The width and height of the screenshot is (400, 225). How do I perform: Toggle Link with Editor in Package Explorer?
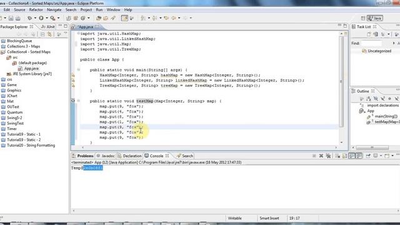(x=49, y=34)
